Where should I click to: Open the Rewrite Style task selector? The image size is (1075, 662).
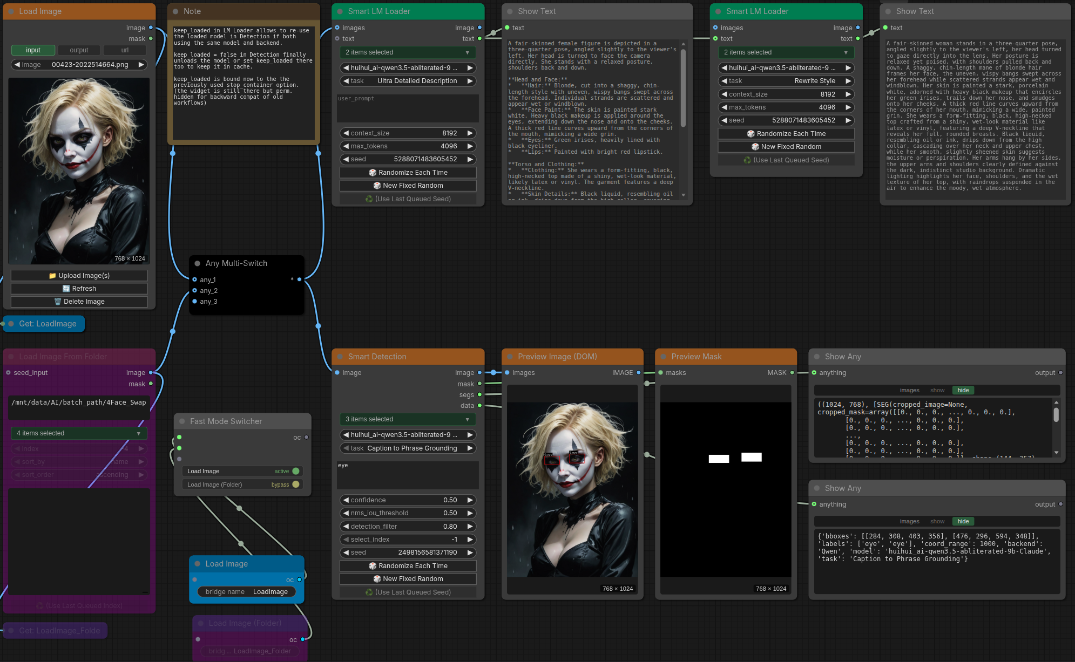tap(786, 81)
